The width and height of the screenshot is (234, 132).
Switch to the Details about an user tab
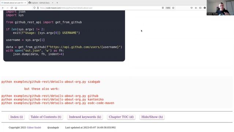click(x=13, y=3)
